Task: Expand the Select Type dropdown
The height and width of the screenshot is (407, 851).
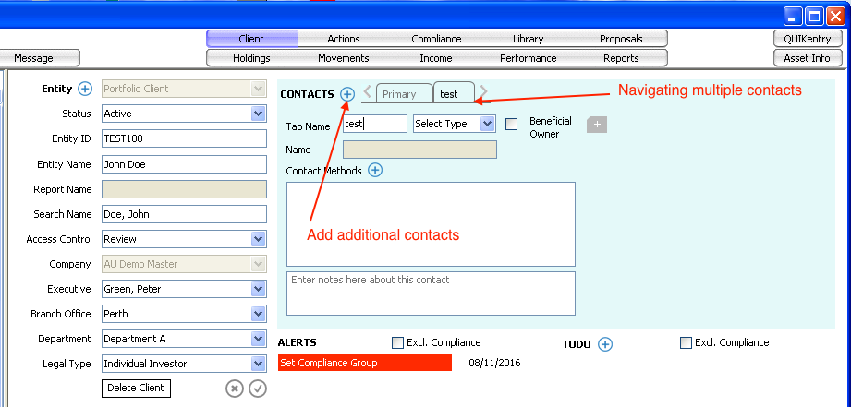Action: click(488, 124)
